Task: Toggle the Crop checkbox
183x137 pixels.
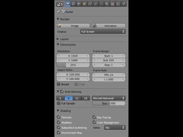Action: tap(76, 84)
